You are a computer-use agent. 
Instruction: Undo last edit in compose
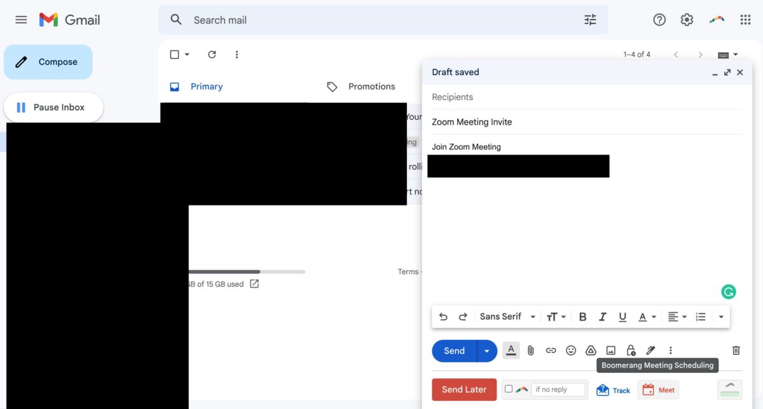click(443, 317)
